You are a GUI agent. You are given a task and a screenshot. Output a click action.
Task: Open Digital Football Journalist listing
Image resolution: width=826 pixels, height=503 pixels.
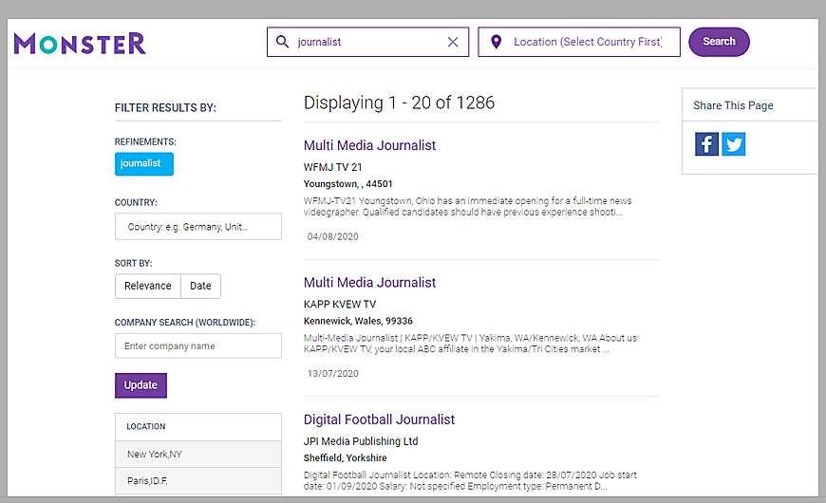click(x=379, y=419)
